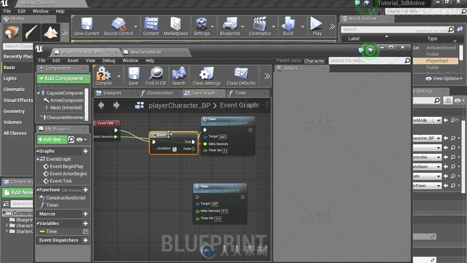Select Volumes category in Modes panel
The height and width of the screenshot is (263, 467).
point(12,122)
